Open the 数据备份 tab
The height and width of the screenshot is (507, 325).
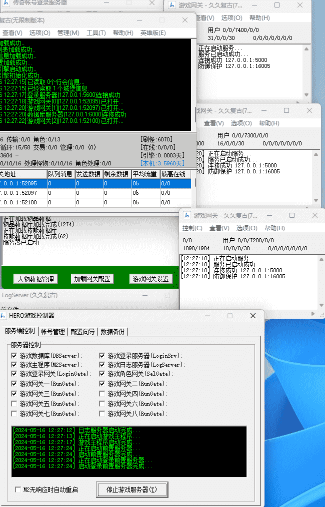coord(113,331)
